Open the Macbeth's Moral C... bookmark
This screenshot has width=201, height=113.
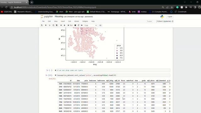click(x=23, y=12)
